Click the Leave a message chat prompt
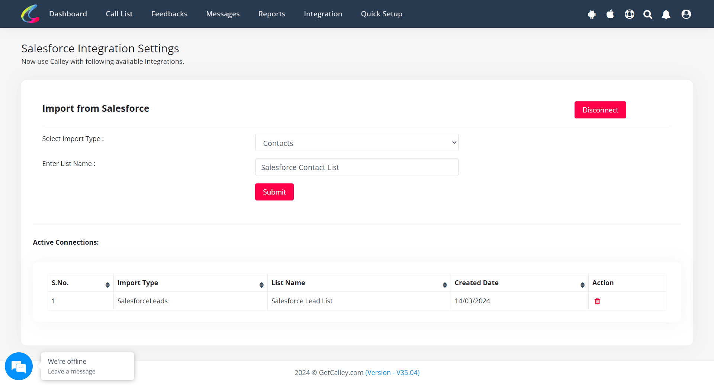714x385 pixels. (87, 366)
